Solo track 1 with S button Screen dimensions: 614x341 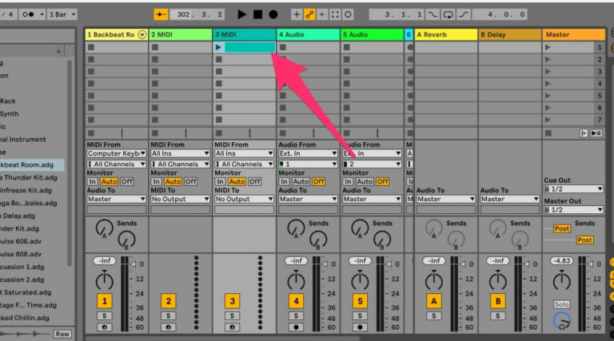(104, 315)
